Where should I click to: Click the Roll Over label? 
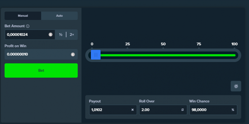(x=147, y=101)
